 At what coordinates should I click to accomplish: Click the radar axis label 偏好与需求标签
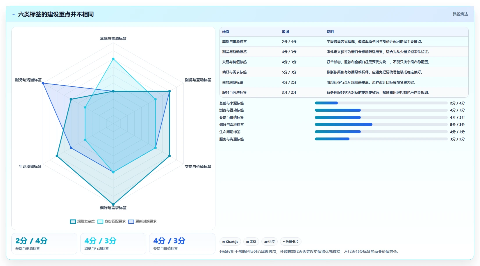pos(113,208)
